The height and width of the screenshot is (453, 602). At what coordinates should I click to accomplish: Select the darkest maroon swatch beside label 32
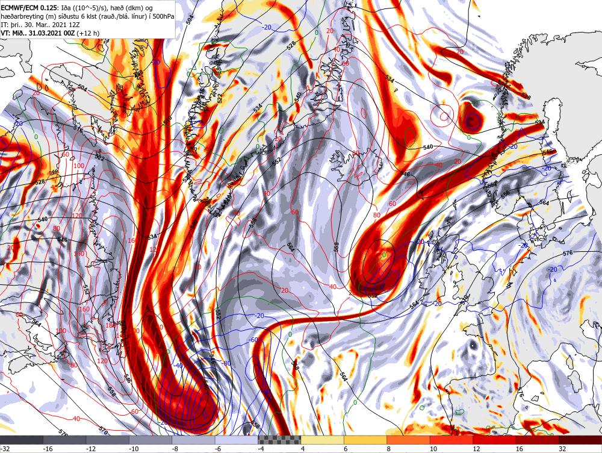[x=580, y=440]
